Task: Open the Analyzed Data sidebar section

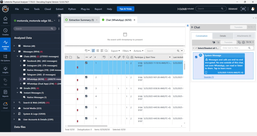Action: (6, 45)
